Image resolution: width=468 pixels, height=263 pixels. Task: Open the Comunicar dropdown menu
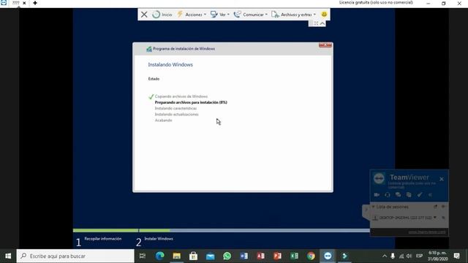click(x=250, y=15)
